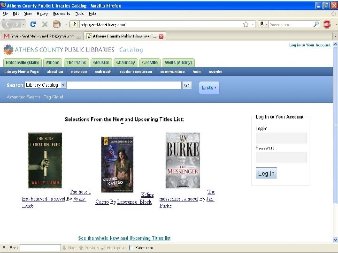
Task: Open the back/forward history dropdown arrow
Action: (x=23, y=24)
